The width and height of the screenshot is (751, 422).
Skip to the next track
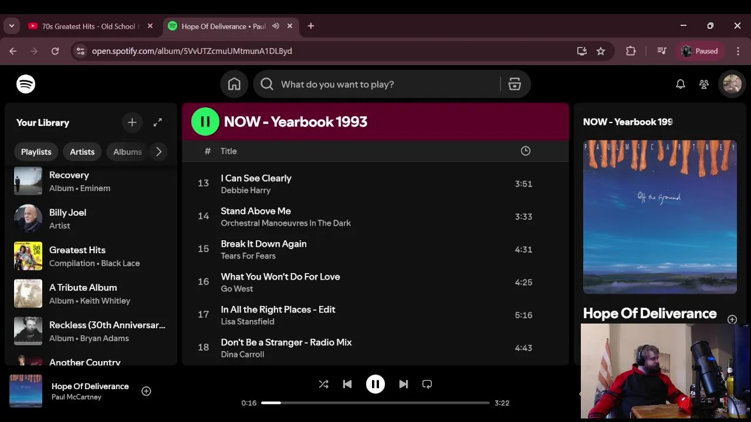(404, 384)
